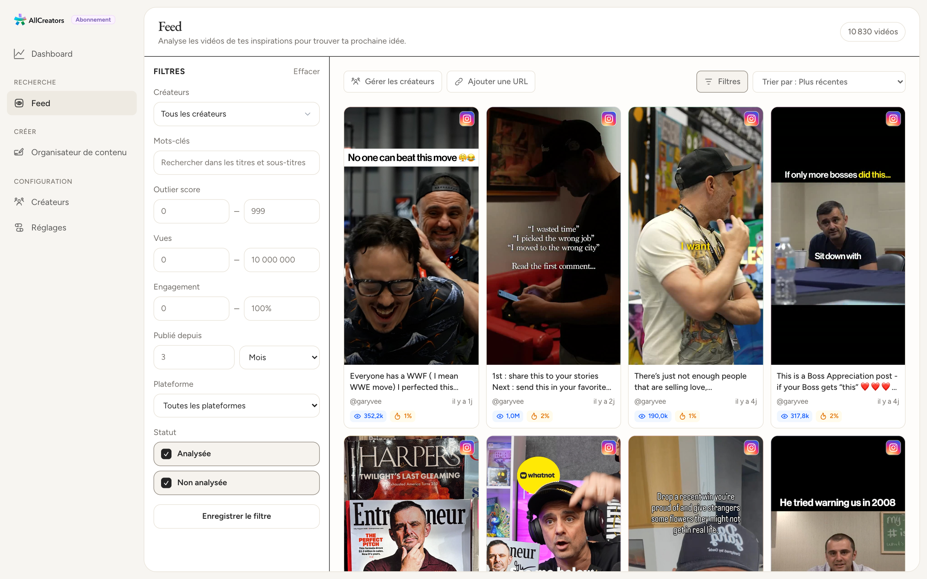This screenshot has height=579, width=927.
Task: Click Instagram icon on Harper's magazine video
Action: [x=467, y=448]
